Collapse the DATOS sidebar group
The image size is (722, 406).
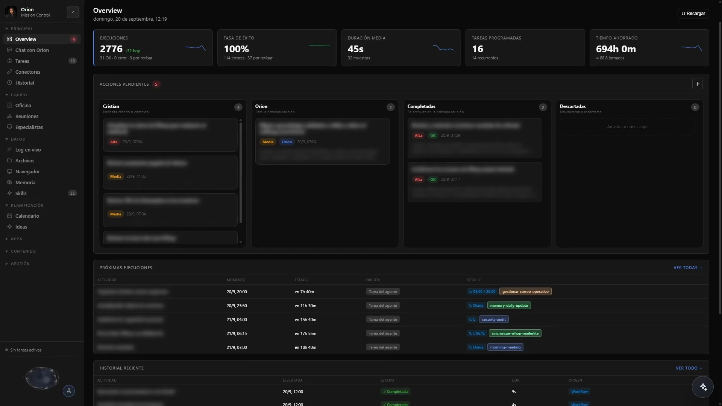click(15, 139)
